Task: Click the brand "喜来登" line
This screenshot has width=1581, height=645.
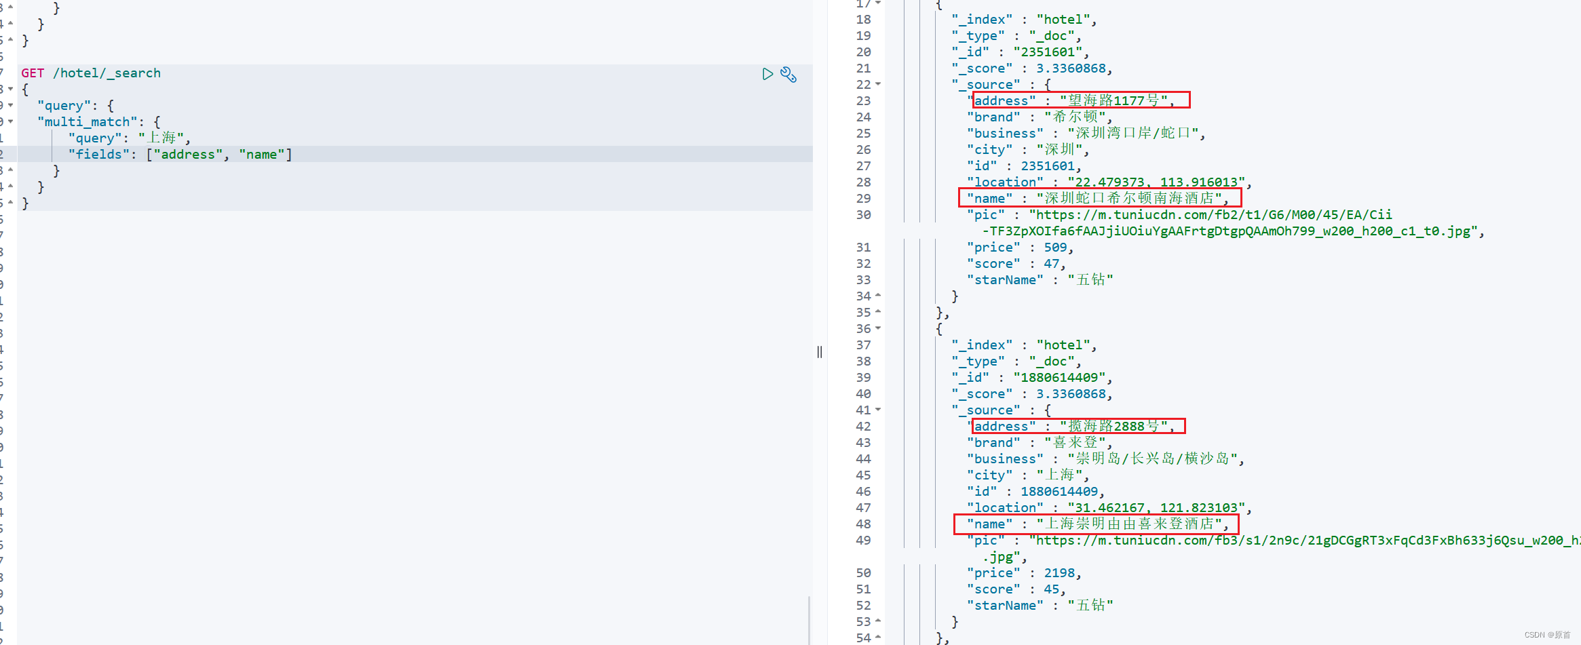Action: (x=1039, y=443)
